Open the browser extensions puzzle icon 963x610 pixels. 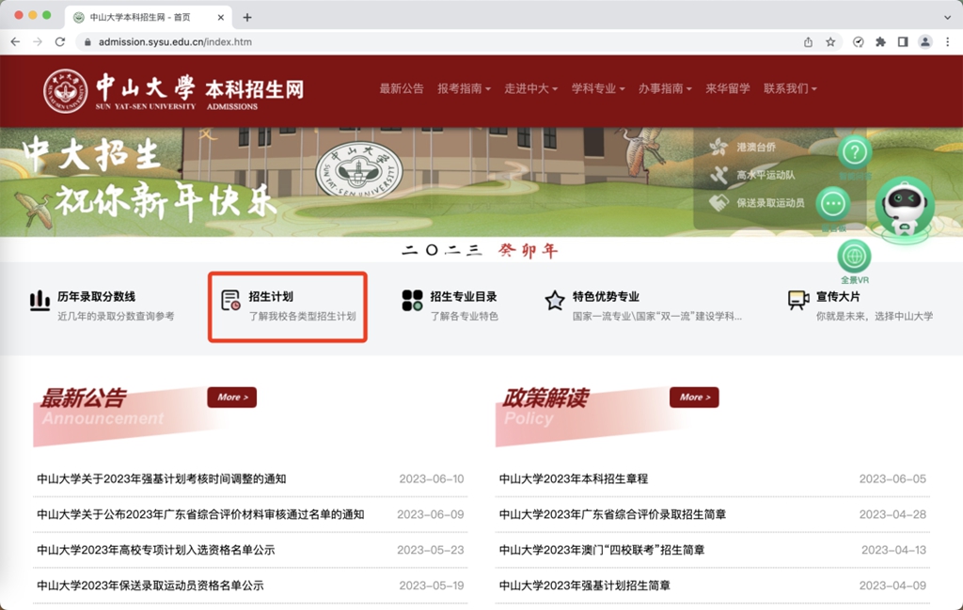880,41
